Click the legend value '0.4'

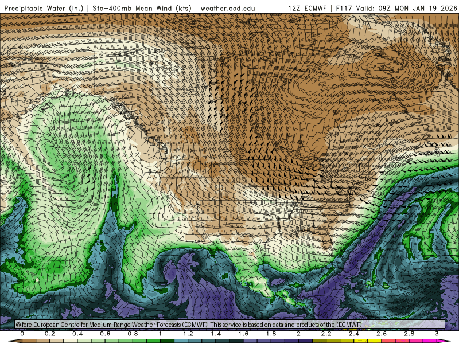77,334
